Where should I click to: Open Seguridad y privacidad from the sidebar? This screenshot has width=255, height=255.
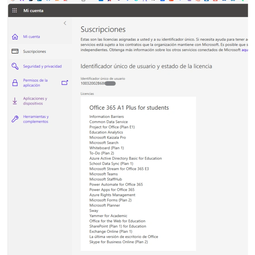click(x=42, y=66)
